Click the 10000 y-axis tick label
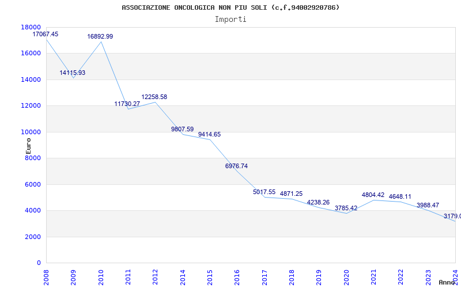 coord(31,132)
